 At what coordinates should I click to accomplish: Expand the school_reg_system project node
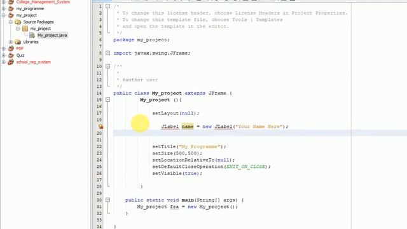(4, 62)
